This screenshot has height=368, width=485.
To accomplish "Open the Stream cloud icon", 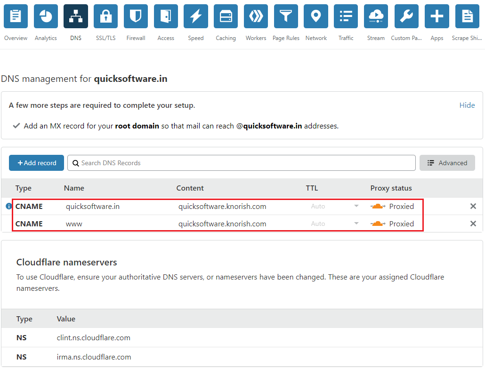I will point(376,16).
